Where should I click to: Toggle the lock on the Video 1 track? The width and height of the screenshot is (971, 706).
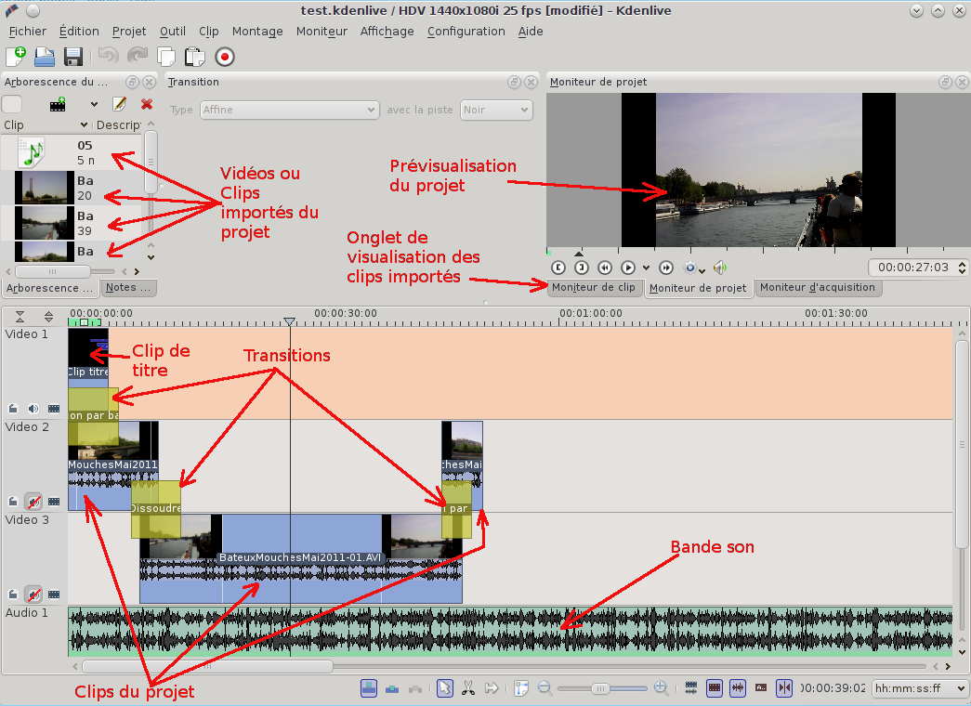(13, 408)
